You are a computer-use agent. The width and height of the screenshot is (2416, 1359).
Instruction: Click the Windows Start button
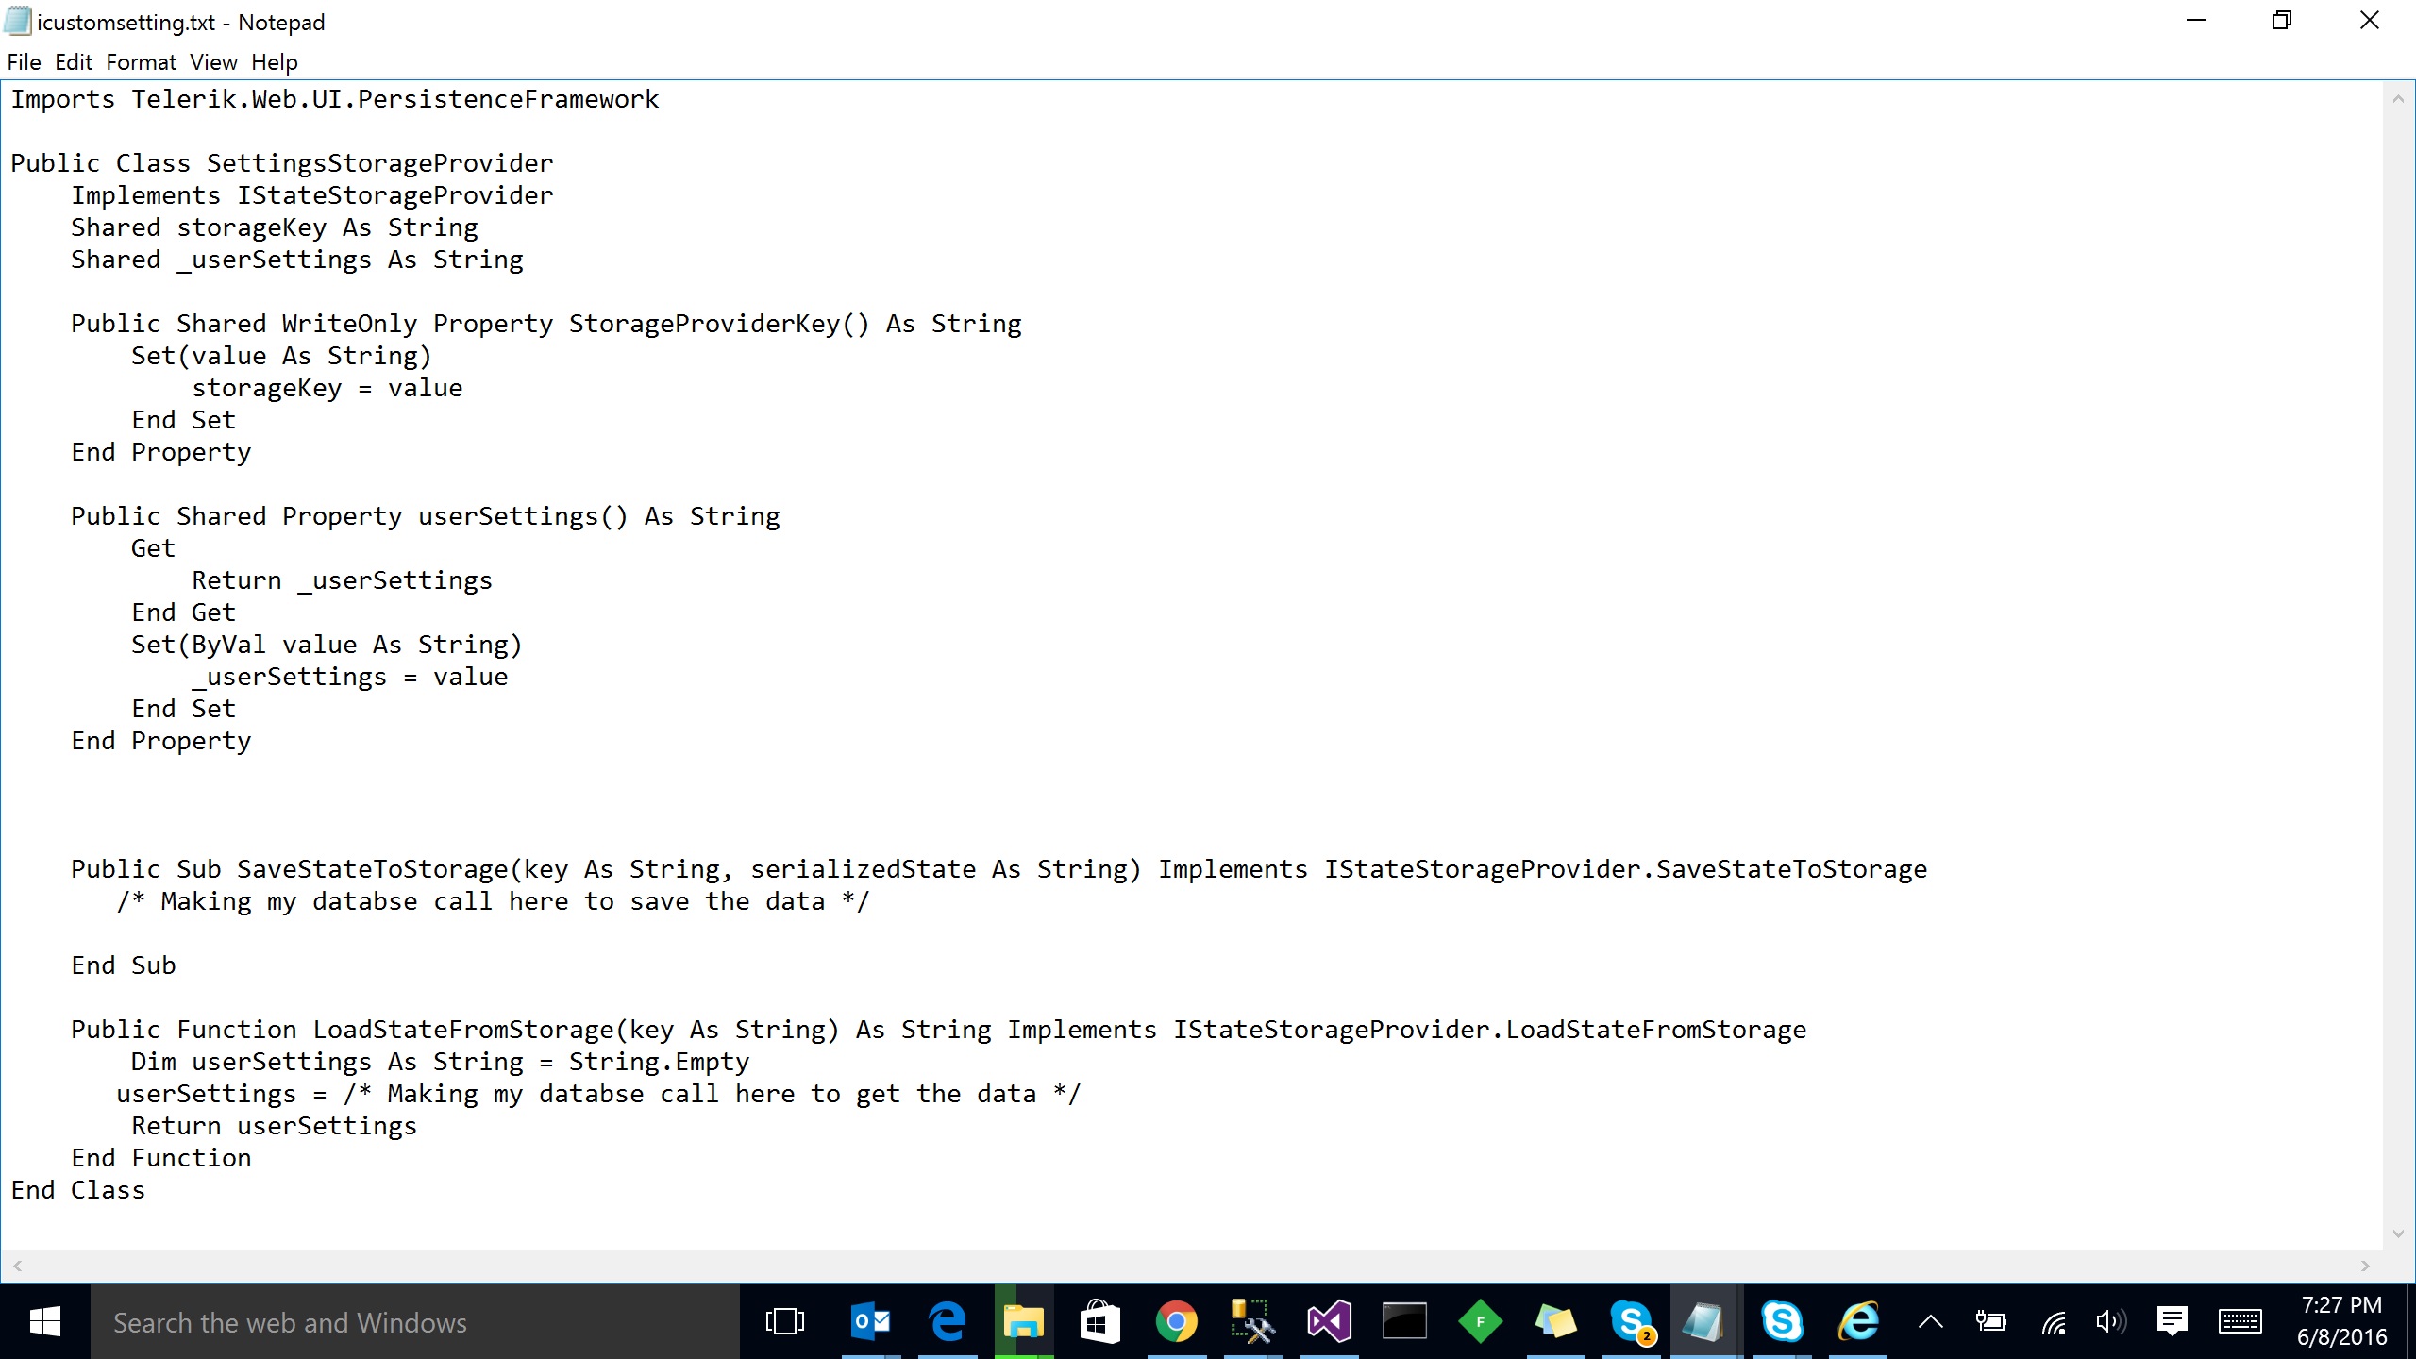tap(44, 1321)
